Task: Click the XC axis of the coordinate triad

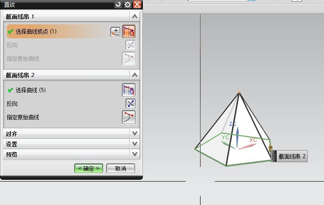Action: click(x=247, y=146)
